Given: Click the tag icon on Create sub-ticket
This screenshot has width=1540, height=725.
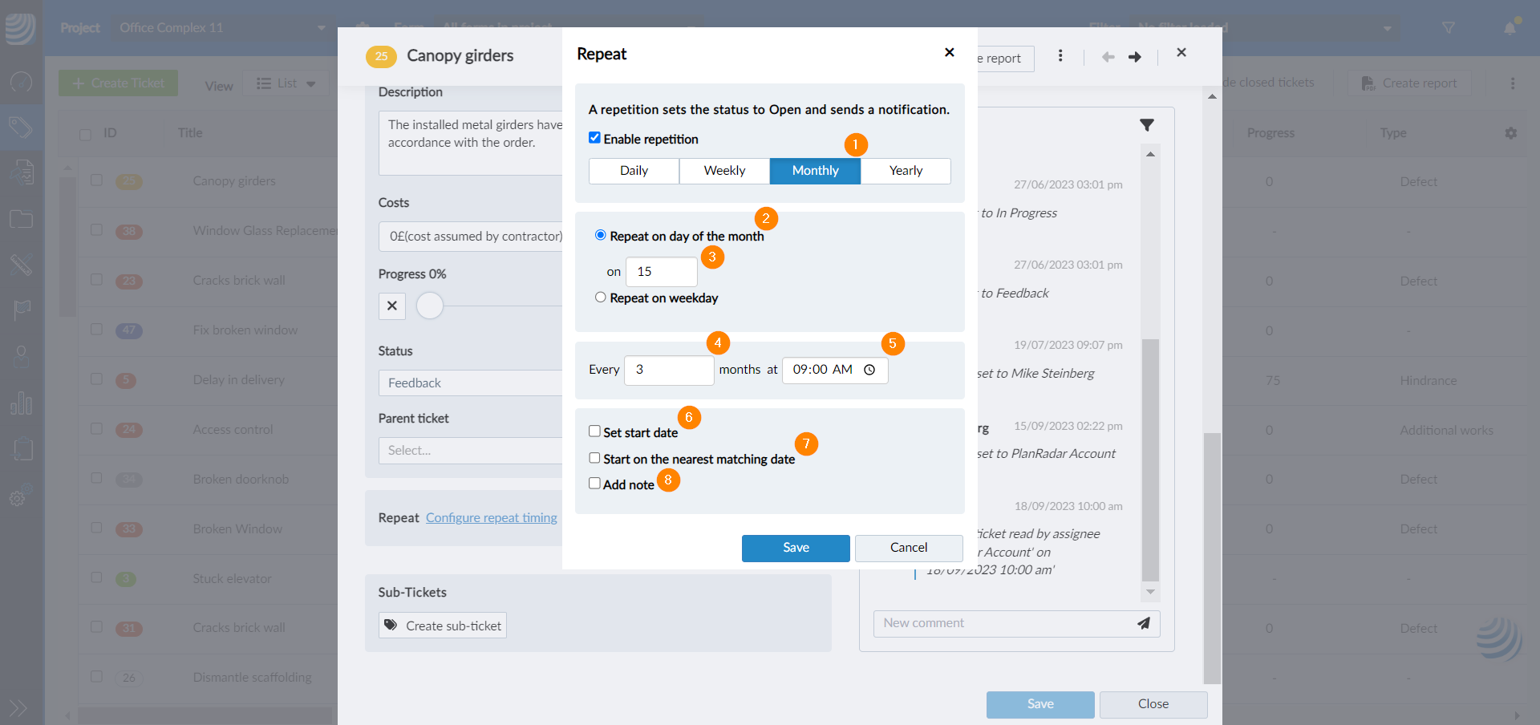Looking at the screenshot, I should (x=391, y=626).
